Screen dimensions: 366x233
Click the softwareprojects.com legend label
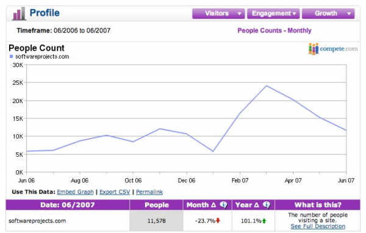[x=42, y=57]
